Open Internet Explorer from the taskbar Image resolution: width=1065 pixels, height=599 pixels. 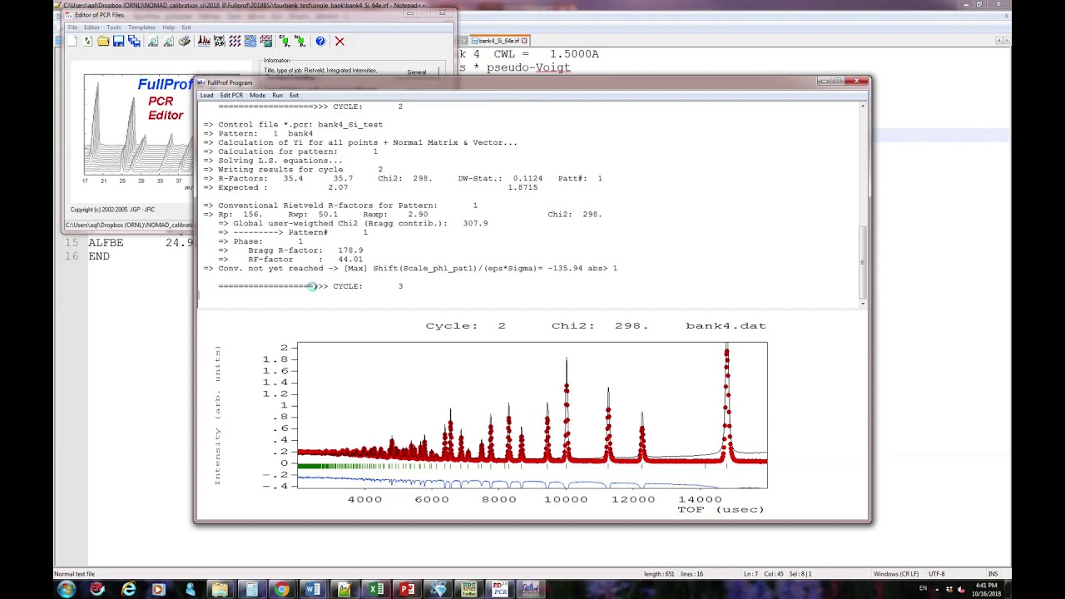point(128,589)
